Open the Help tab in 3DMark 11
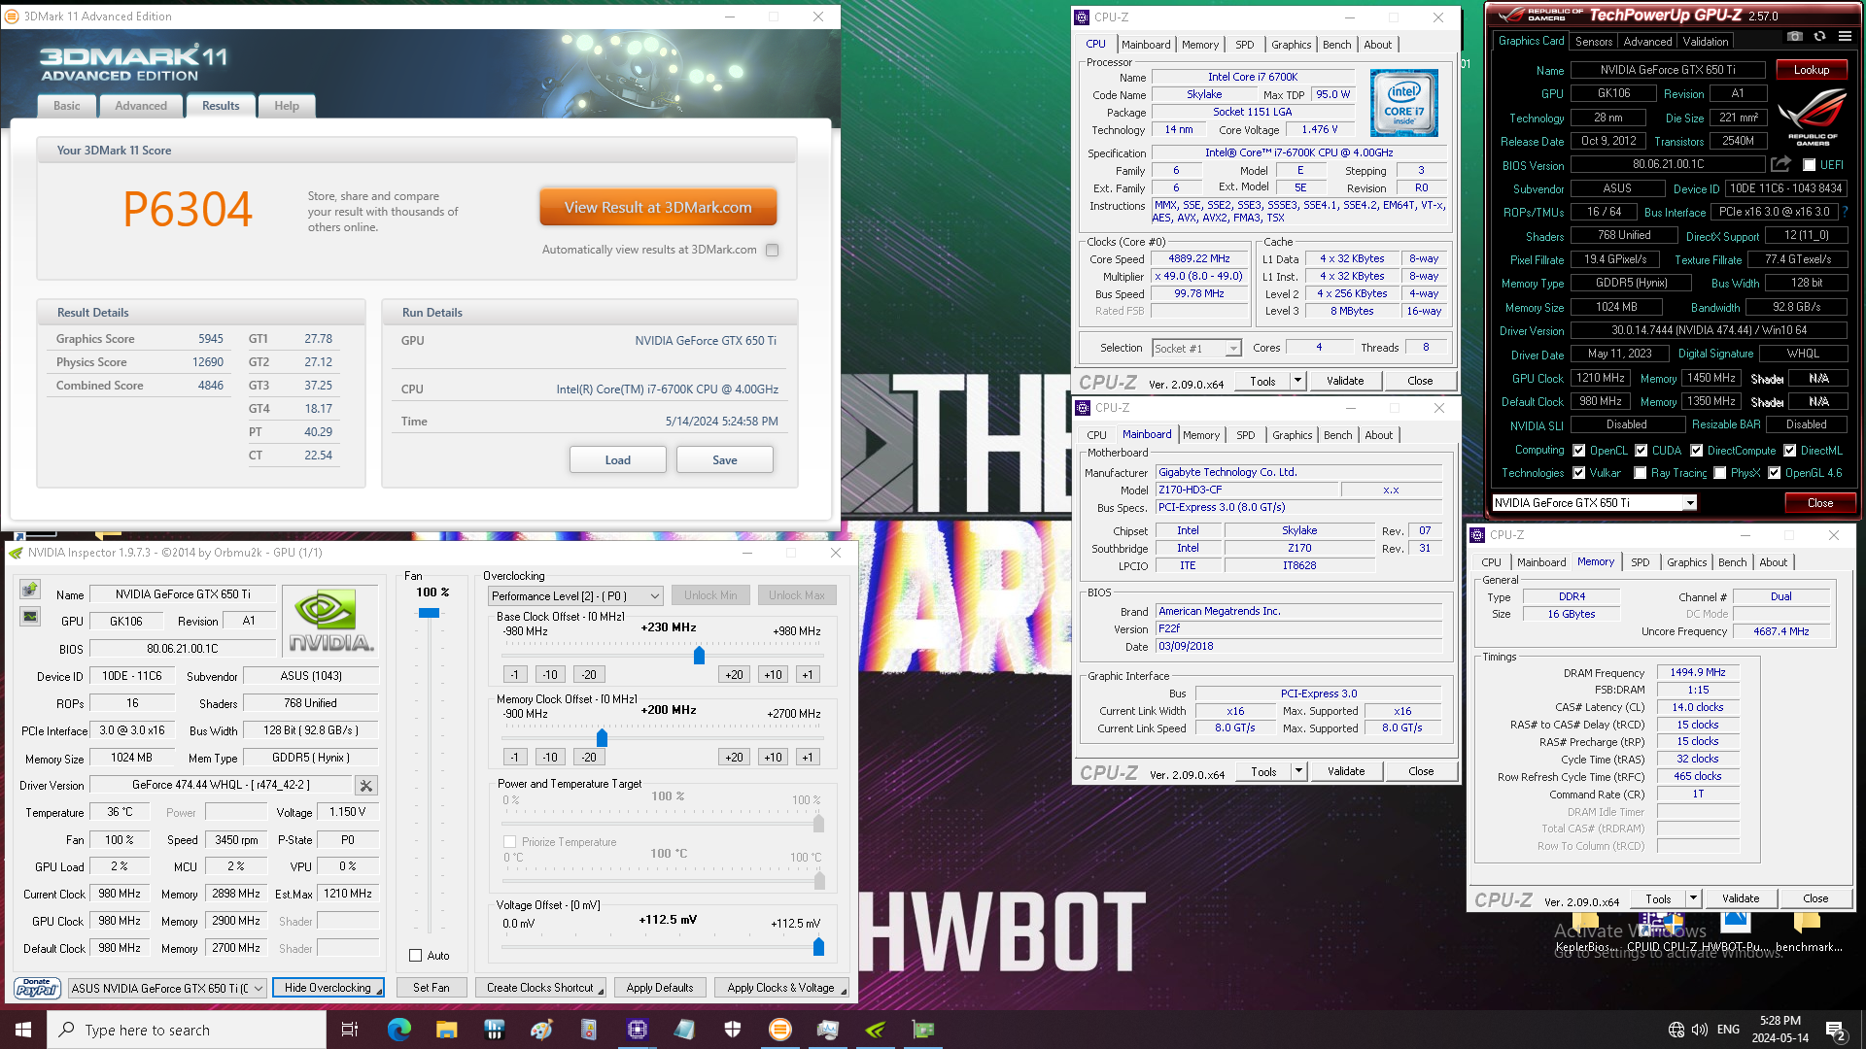Viewport: 1866px width, 1049px height. click(x=287, y=106)
